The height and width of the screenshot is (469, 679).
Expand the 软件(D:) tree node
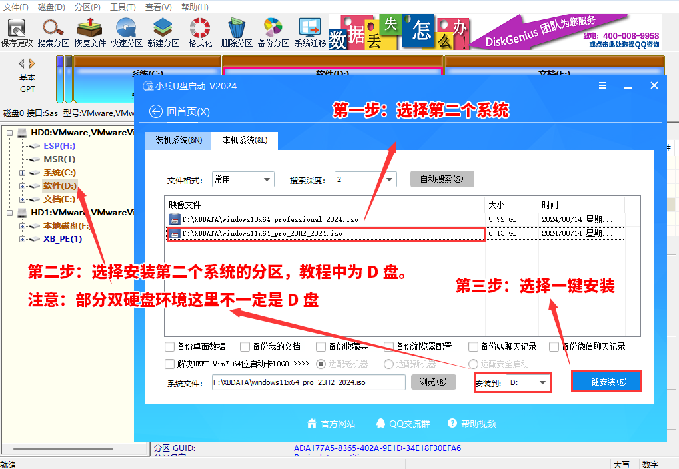[x=22, y=187]
